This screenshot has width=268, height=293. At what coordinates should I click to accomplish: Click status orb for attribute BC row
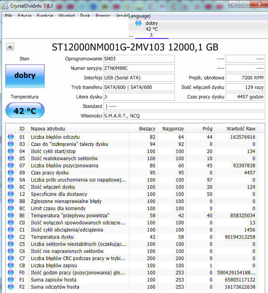[x=11, y=209]
